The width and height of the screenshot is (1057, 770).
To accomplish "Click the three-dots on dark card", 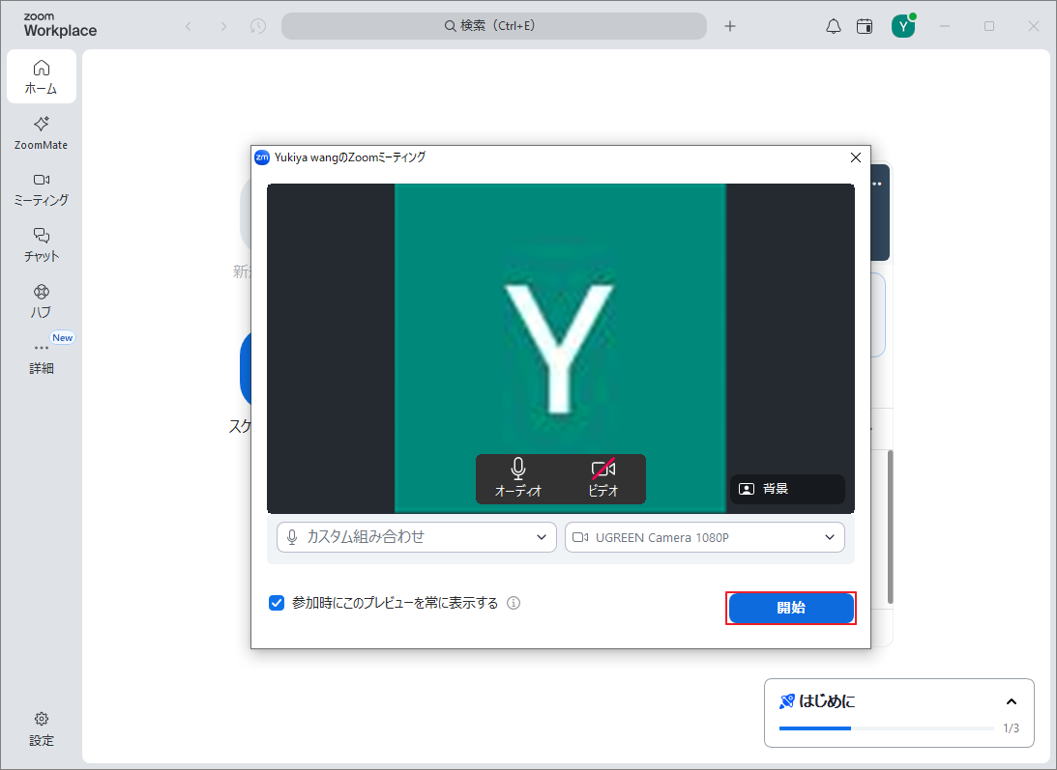I will click(878, 184).
